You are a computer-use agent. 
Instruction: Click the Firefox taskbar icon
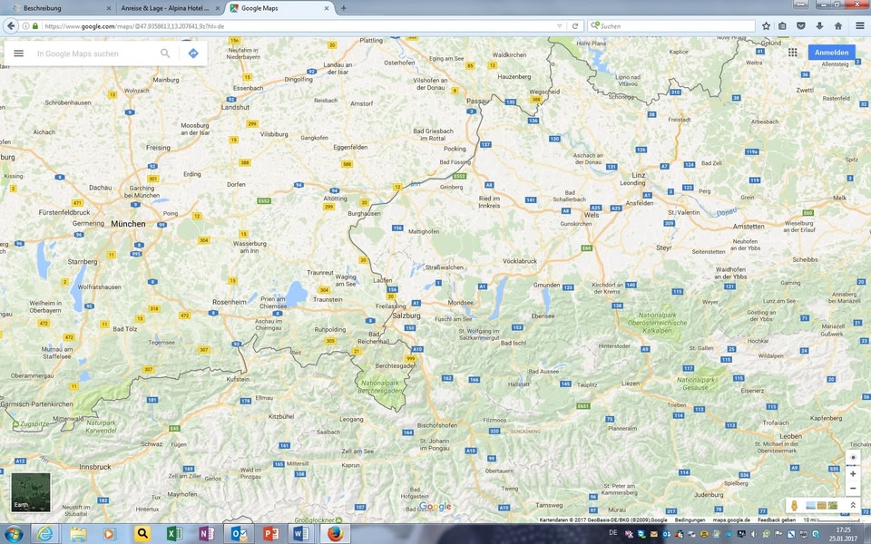(335, 534)
